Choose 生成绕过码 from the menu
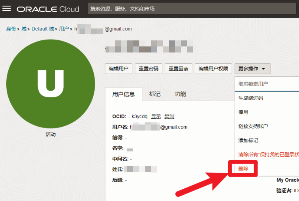The height and width of the screenshot is (201, 299). pos(250,98)
